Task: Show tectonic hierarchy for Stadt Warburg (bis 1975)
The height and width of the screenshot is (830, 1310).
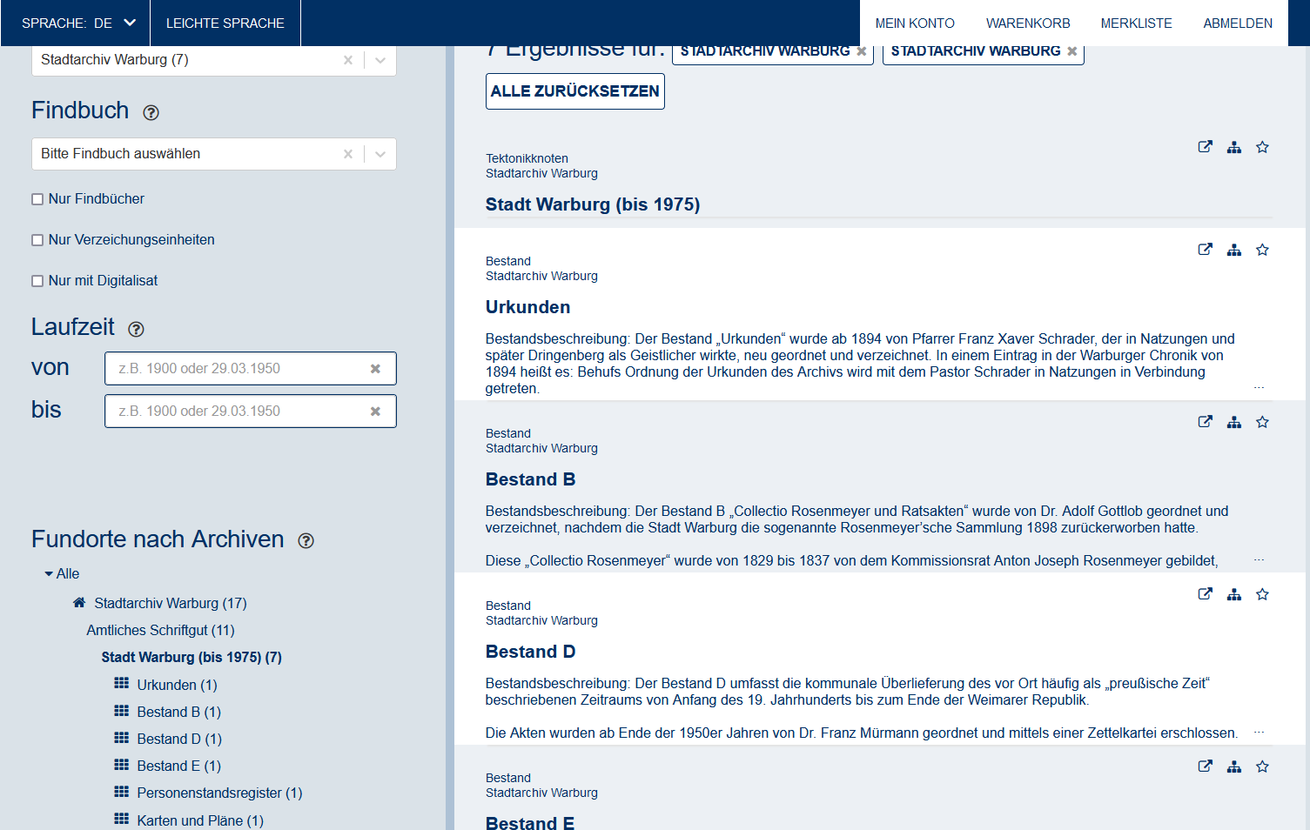Action: (1234, 147)
